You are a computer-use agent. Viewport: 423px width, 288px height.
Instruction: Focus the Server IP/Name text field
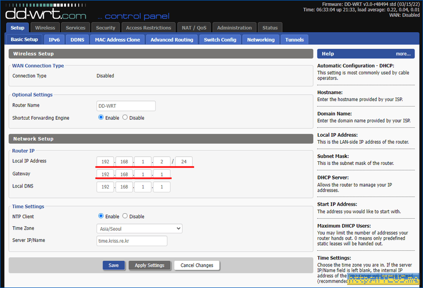pos(132,241)
